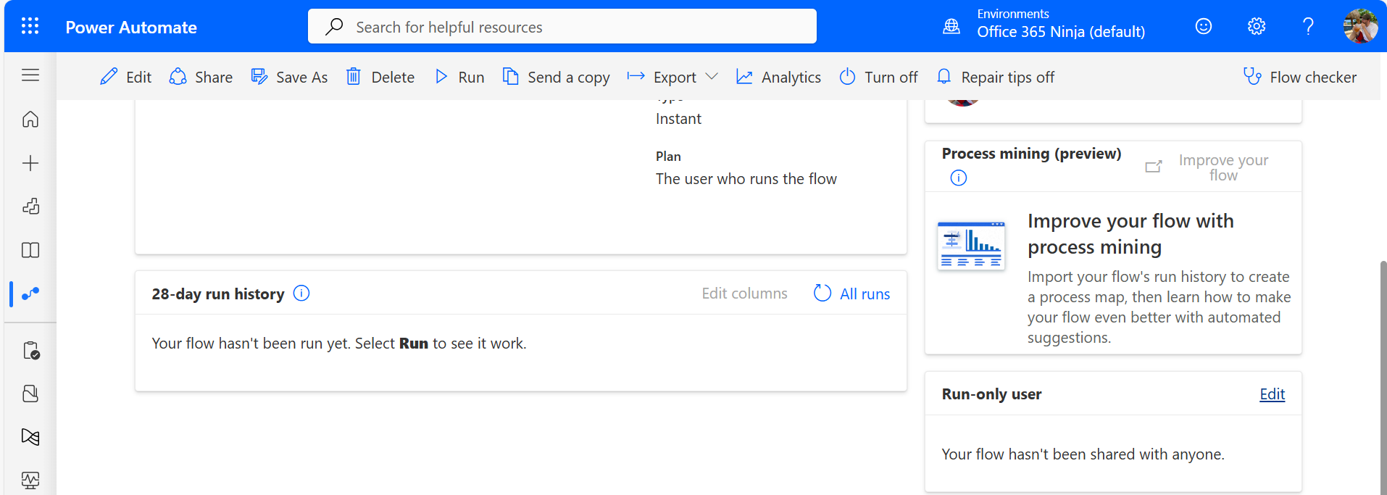Click 'The user who runs the flow' text
The image size is (1387, 495).
pos(746,179)
